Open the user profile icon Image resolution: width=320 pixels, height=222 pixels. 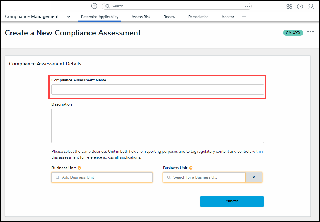click(311, 7)
